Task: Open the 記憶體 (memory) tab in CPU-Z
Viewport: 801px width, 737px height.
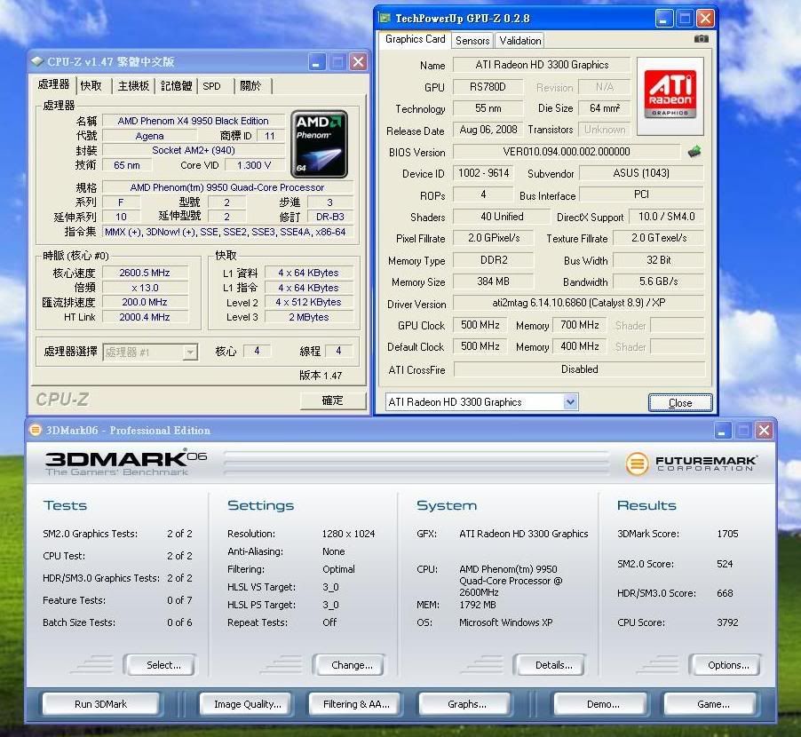Action: point(176,86)
